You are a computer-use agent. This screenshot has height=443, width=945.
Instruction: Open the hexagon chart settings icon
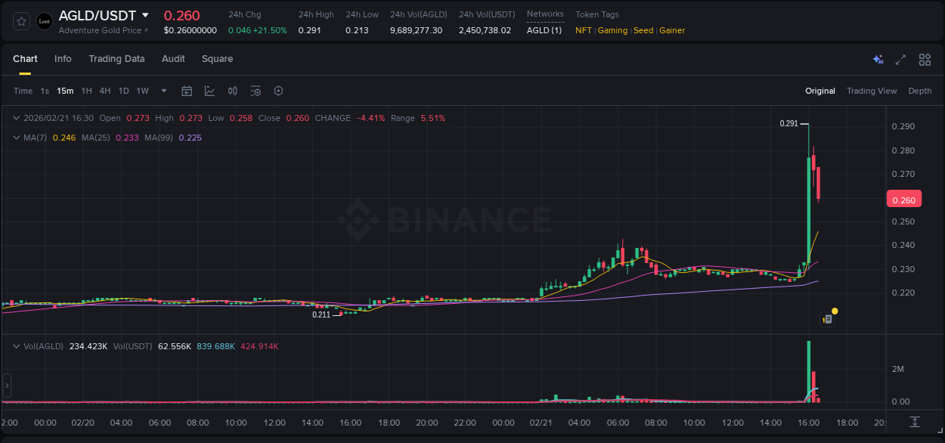278,91
